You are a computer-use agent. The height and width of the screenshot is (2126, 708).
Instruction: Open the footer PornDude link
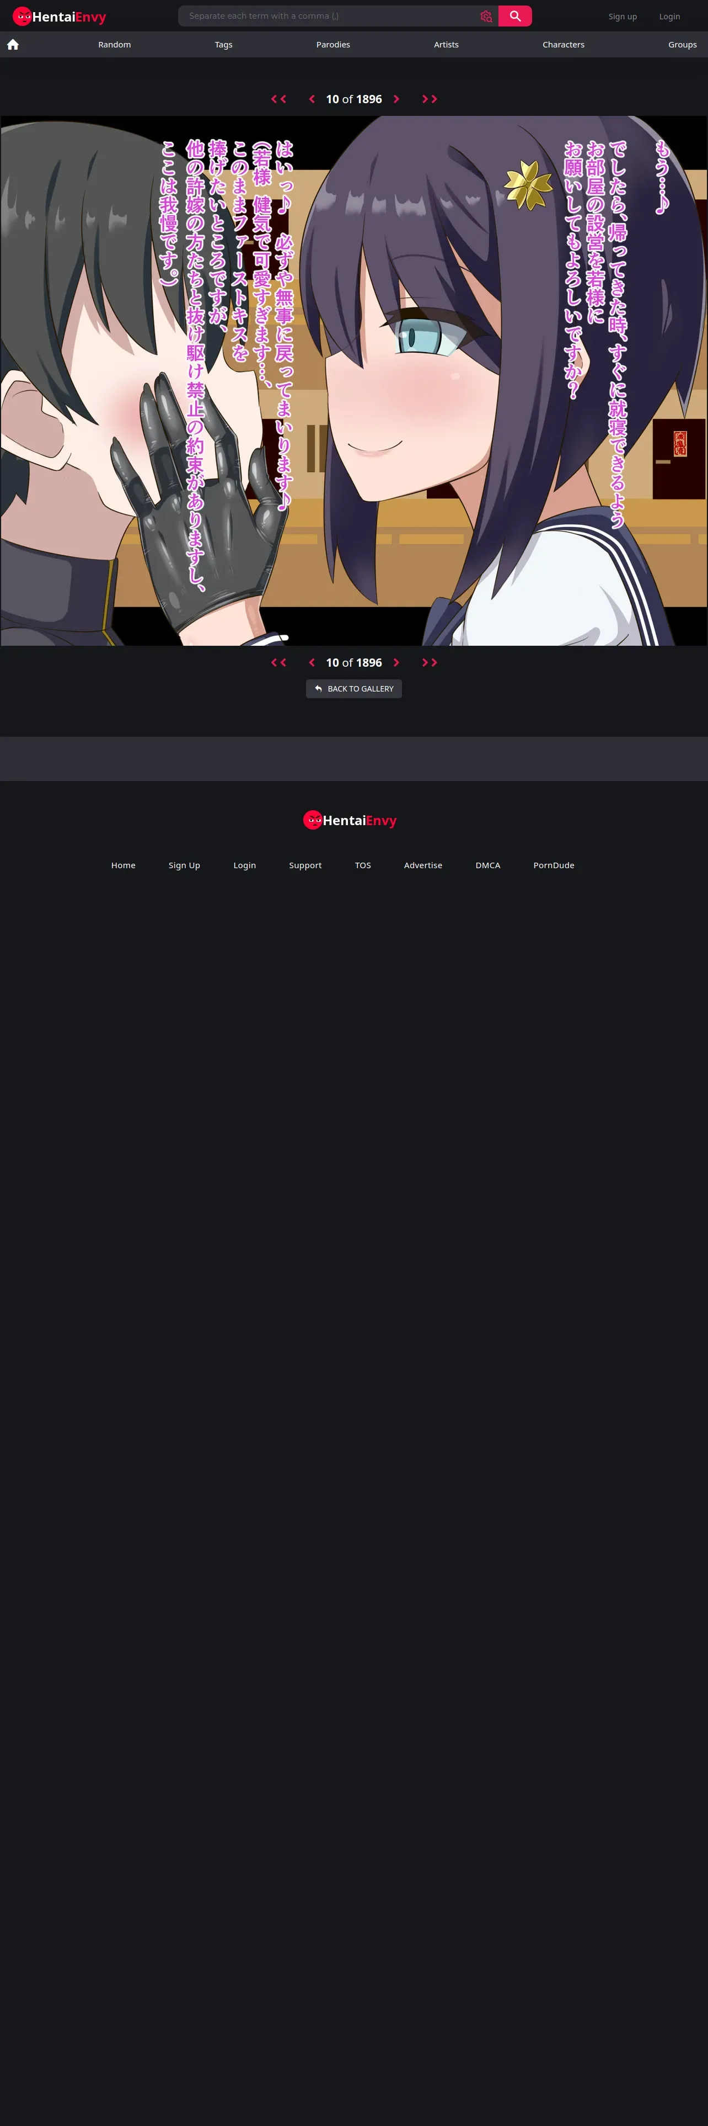(x=554, y=865)
